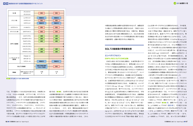Click 'チアゾリジン系' category cell

pos(14,32)
